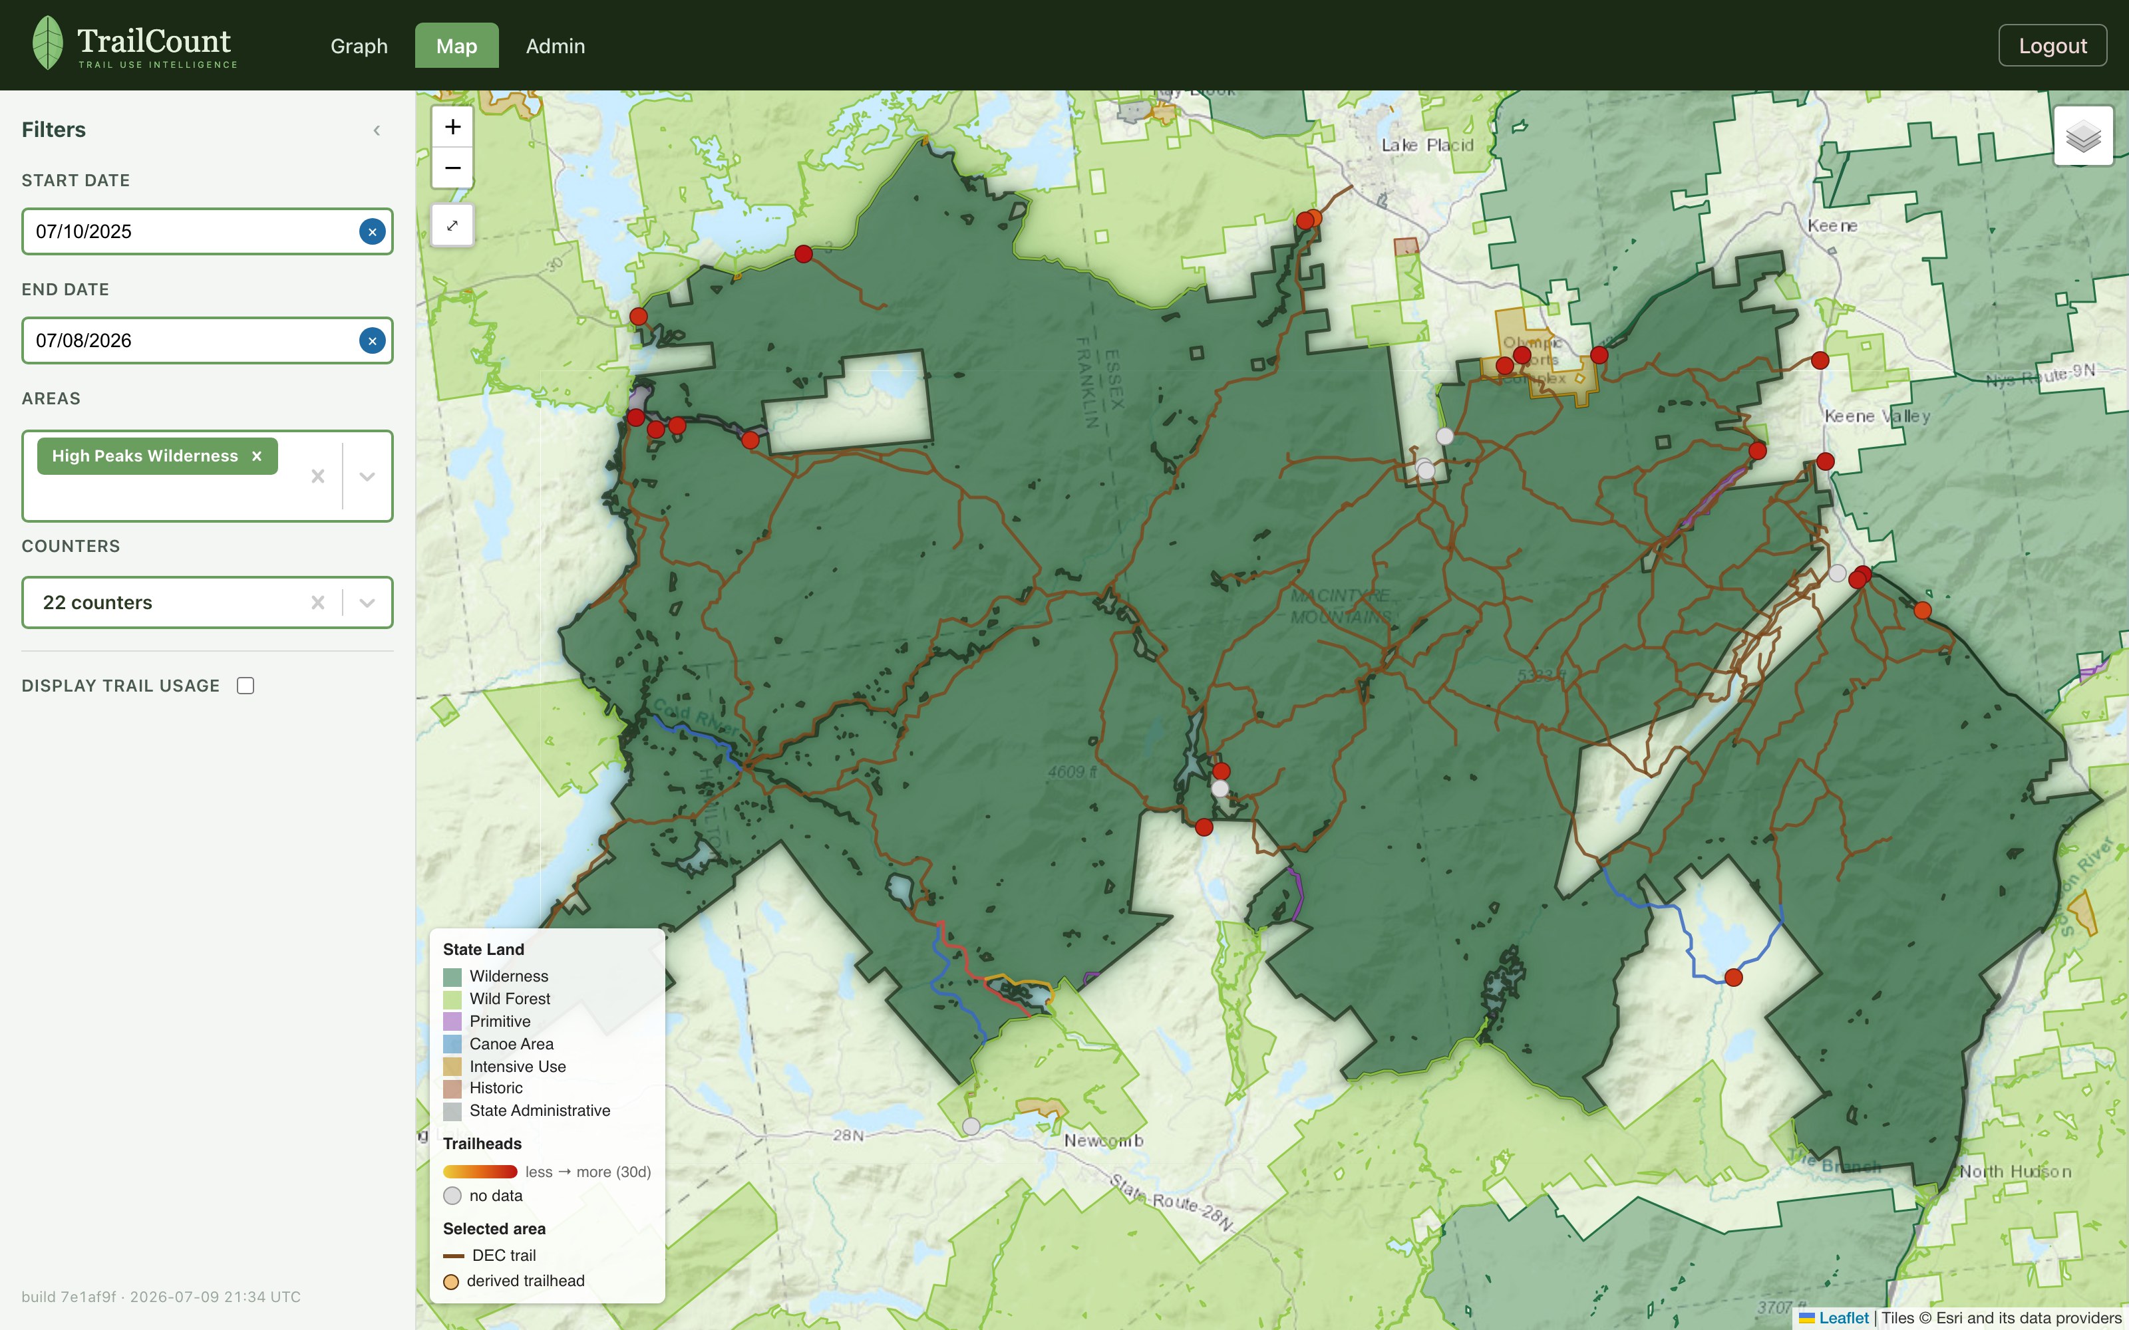Enable Display Trail Usage checkbox

(x=246, y=685)
